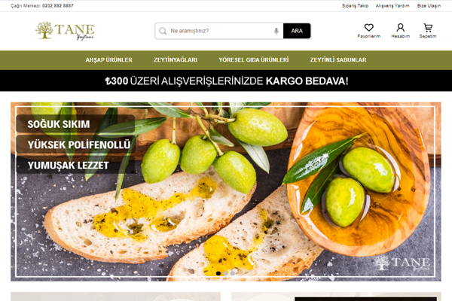Open ZEYTİNLİ SABUNLAR category

(338, 60)
